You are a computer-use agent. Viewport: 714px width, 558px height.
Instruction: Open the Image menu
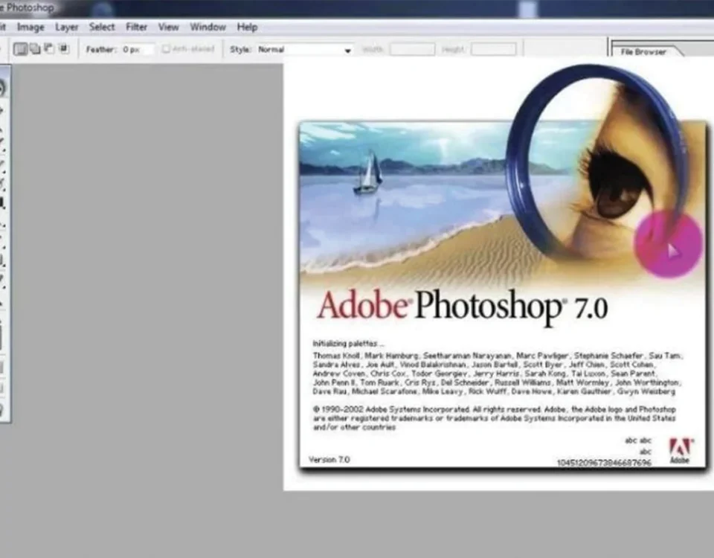(30, 28)
